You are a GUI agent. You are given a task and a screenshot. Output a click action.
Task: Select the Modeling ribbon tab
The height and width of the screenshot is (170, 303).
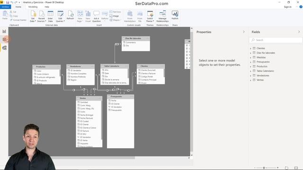click(33, 7)
